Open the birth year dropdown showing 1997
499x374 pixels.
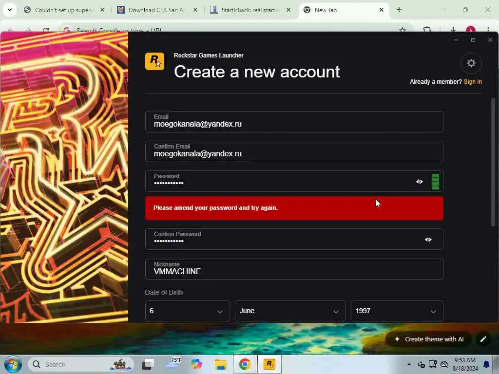point(397,311)
